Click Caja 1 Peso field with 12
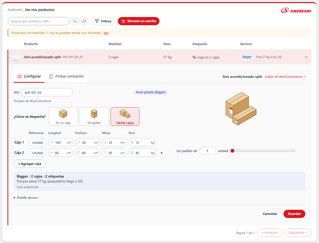The height and width of the screenshot is (243, 319). [x=142, y=143]
